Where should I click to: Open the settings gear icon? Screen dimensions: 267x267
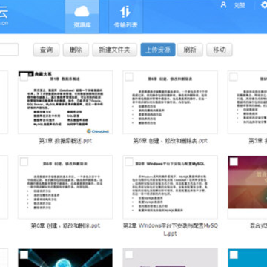click(x=264, y=5)
